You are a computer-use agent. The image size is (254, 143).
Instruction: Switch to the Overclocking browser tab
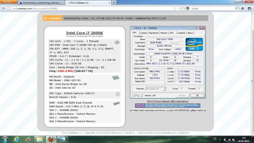(42, 3)
